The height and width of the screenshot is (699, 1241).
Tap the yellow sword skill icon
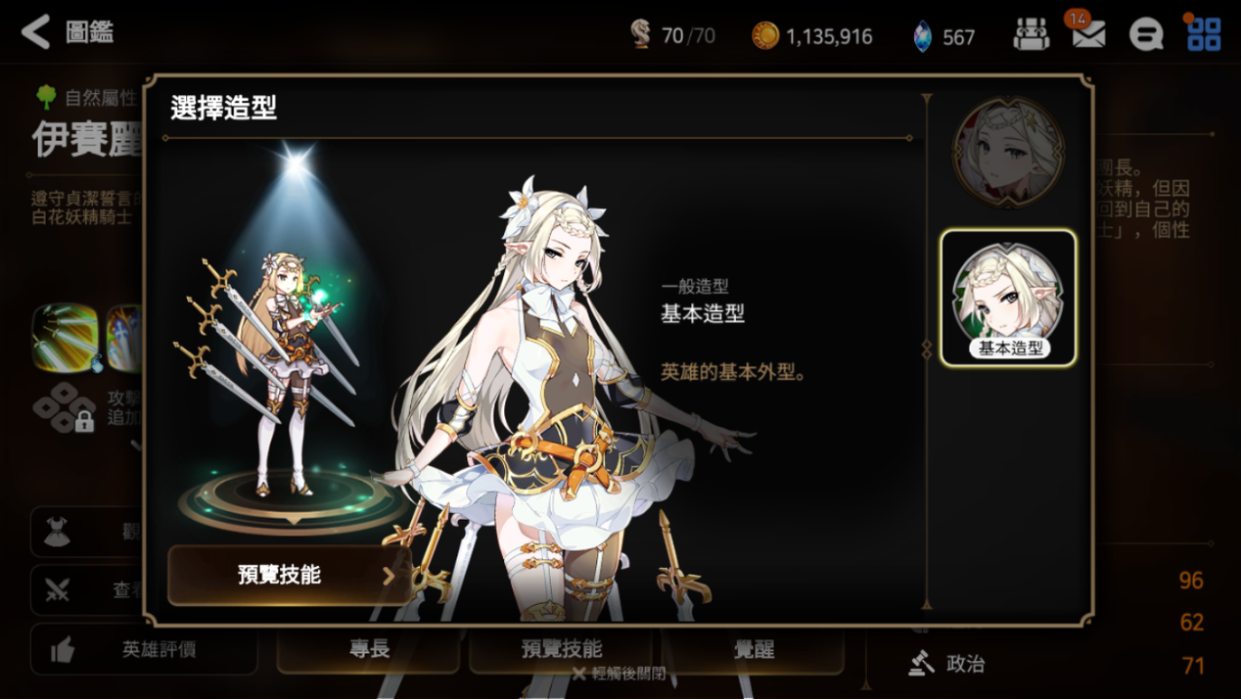[66, 338]
